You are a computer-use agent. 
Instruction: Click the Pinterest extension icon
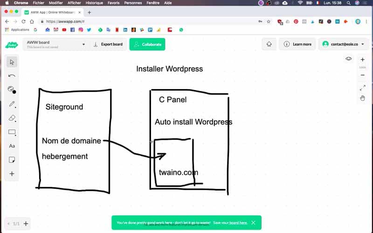[x=296, y=21]
